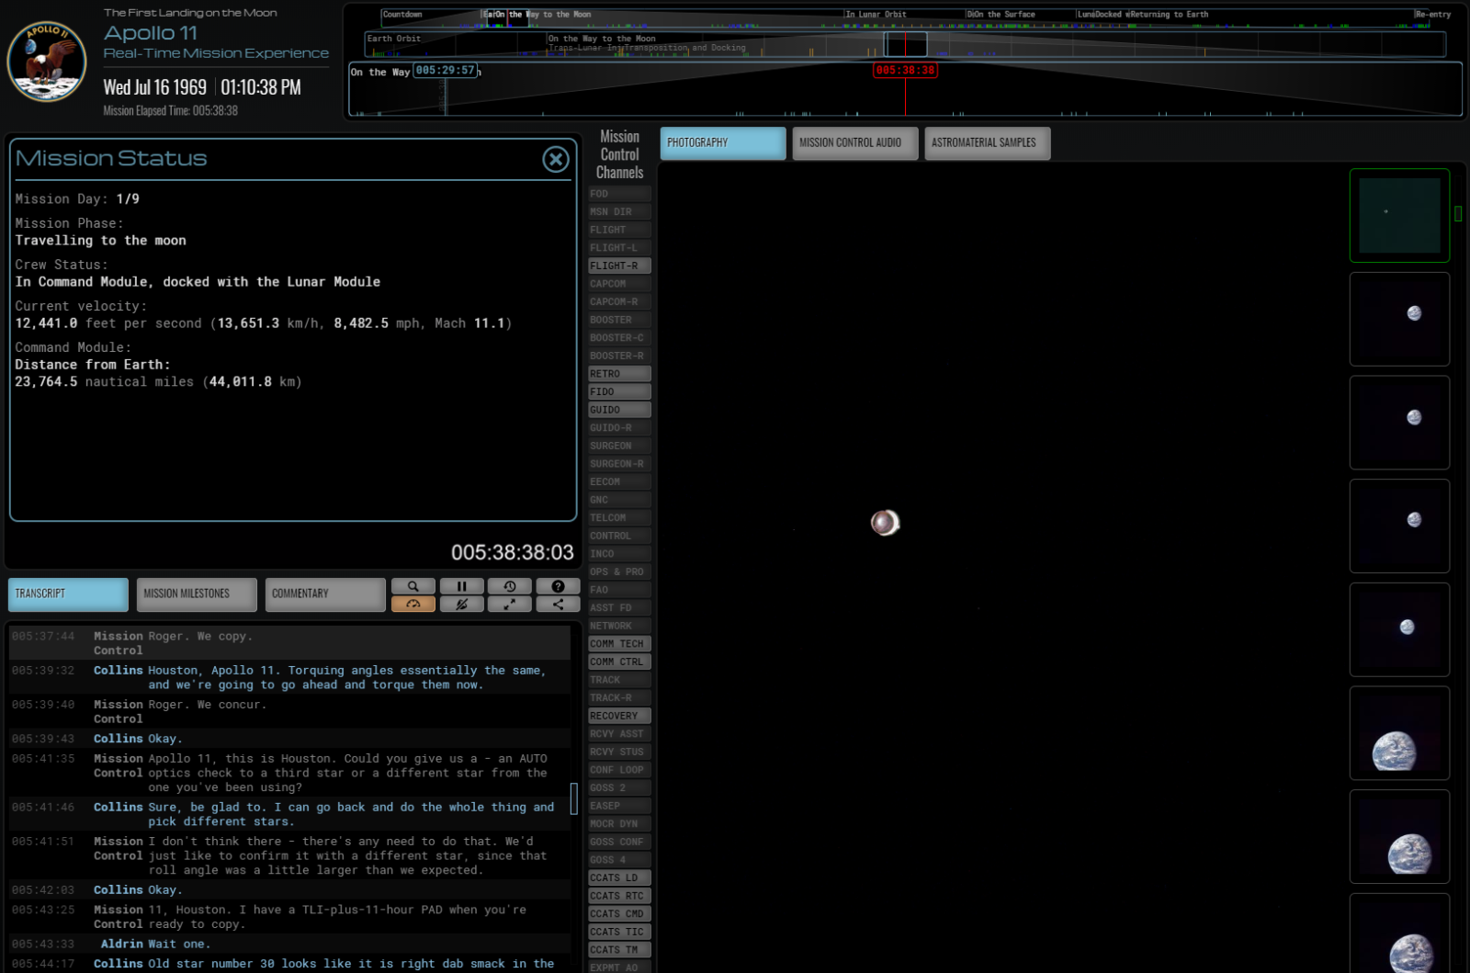Image resolution: width=1470 pixels, height=973 pixels.
Task: Open the share icon button
Action: point(558,604)
